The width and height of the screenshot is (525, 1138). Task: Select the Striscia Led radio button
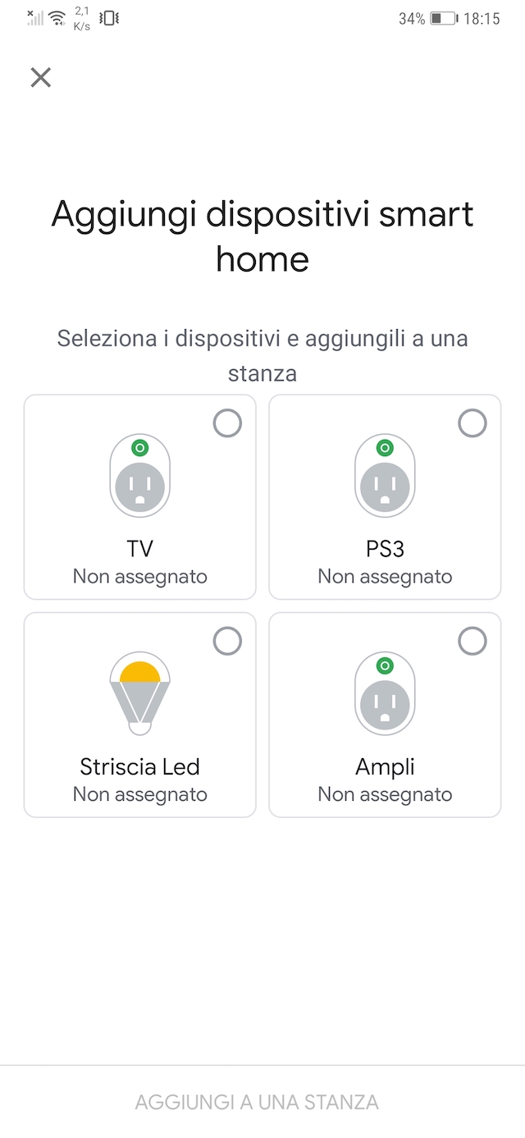tap(227, 641)
